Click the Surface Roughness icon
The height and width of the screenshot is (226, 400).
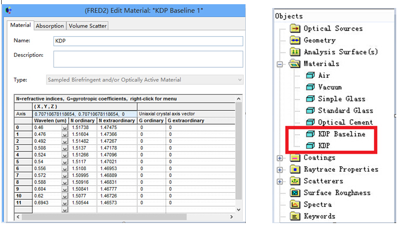pyautogui.click(x=295, y=193)
